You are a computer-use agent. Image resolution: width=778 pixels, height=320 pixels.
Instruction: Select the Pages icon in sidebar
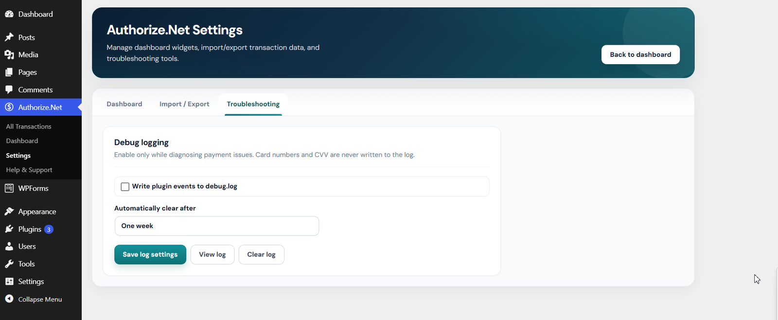point(9,72)
